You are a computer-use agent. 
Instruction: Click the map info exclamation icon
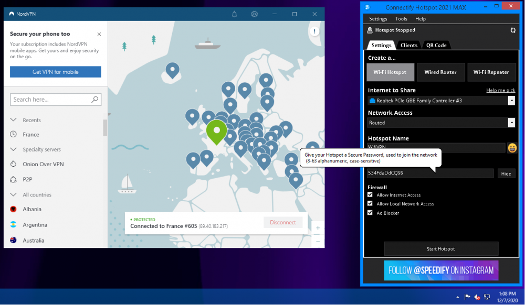pos(315,31)
